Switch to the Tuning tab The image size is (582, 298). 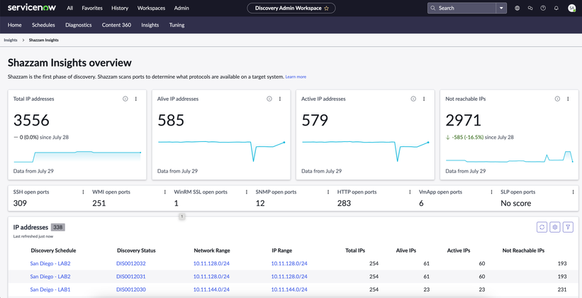(177, 25)
